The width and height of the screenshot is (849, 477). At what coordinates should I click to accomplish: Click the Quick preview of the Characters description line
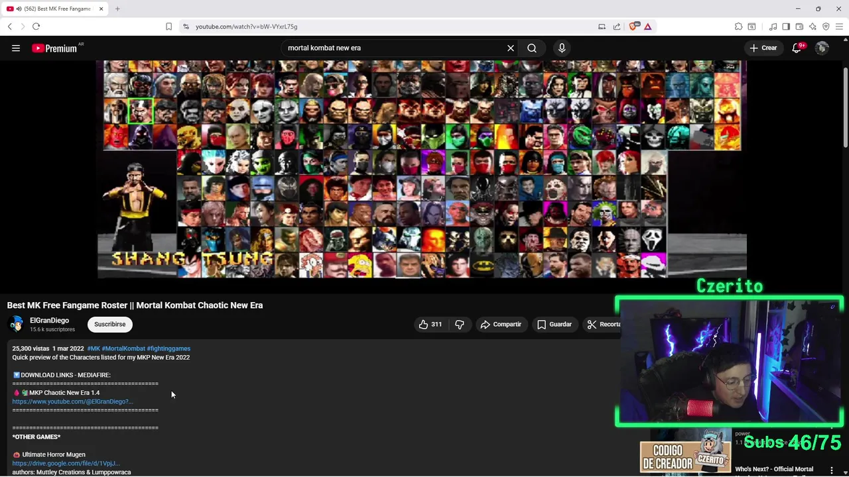click(101, 357)
